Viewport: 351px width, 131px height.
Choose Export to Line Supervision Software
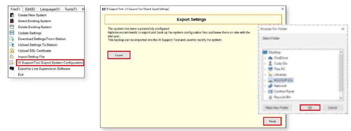tap(44, 69)
